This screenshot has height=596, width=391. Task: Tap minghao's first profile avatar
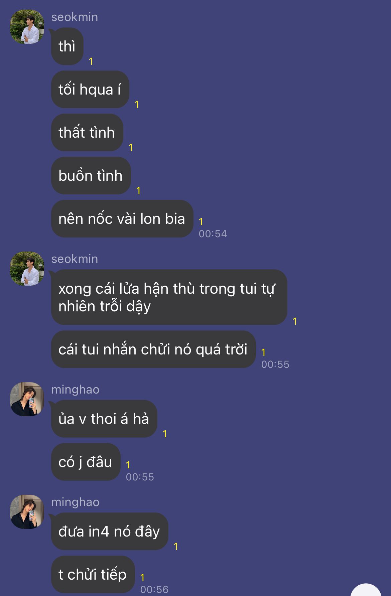click(27, 399)
